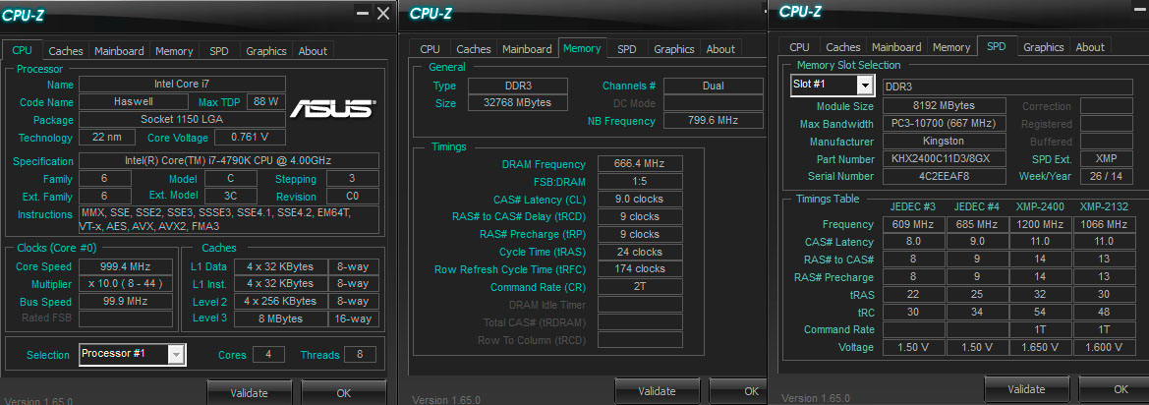Click the memory Size value 32768 MBytes

517,102
